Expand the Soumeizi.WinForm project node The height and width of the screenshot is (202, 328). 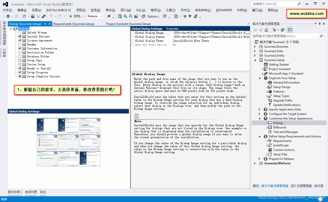(255, 163)
